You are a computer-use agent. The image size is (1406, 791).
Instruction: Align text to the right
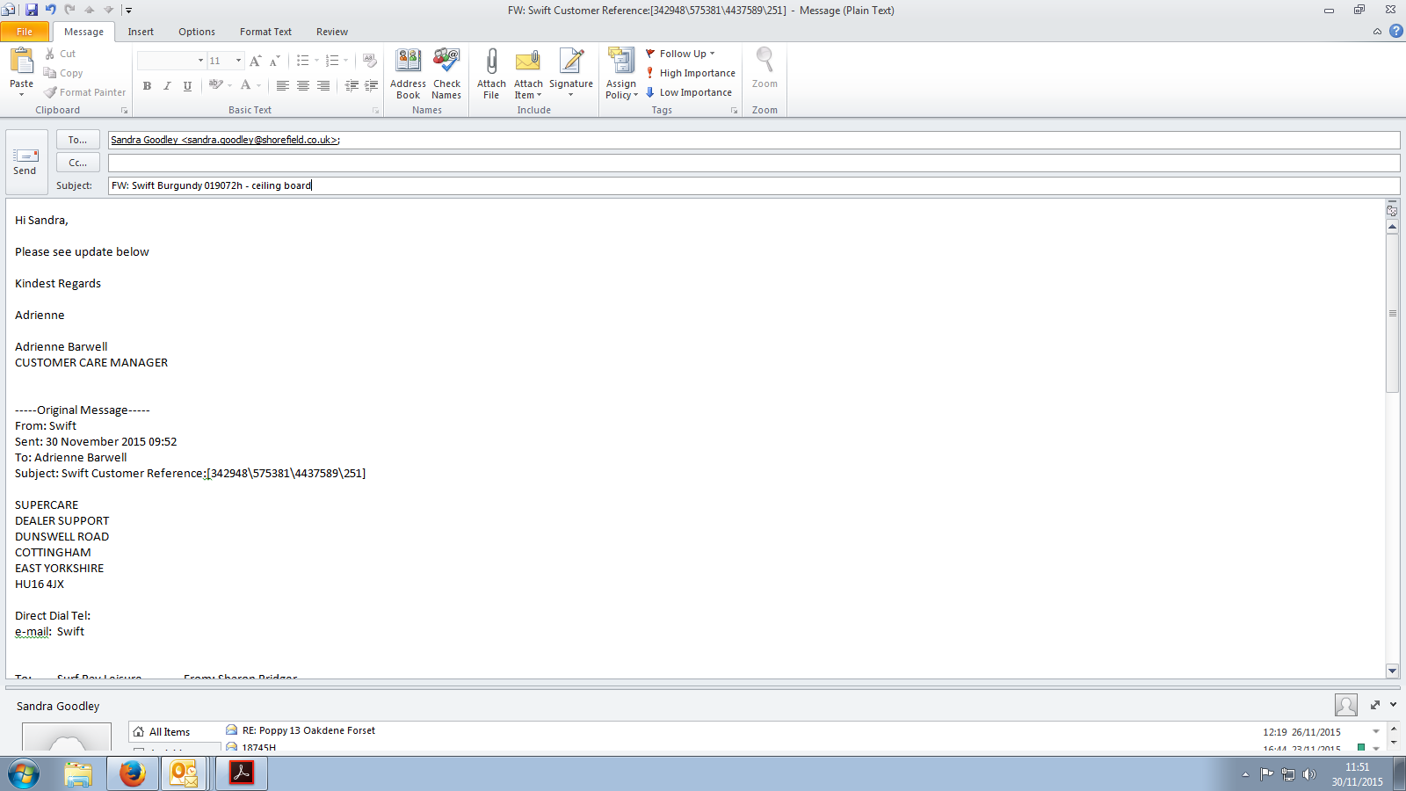(323, 85)
